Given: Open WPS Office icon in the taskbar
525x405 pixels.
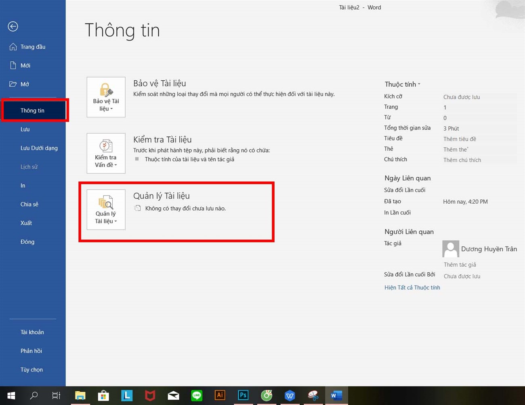Looking at the screenshot, I should (290, 396).
